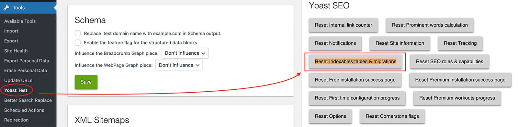Open Breadcrumb Graph piece influence dropdown
This screenshot has height=127, width=518.
click(185, 53)
